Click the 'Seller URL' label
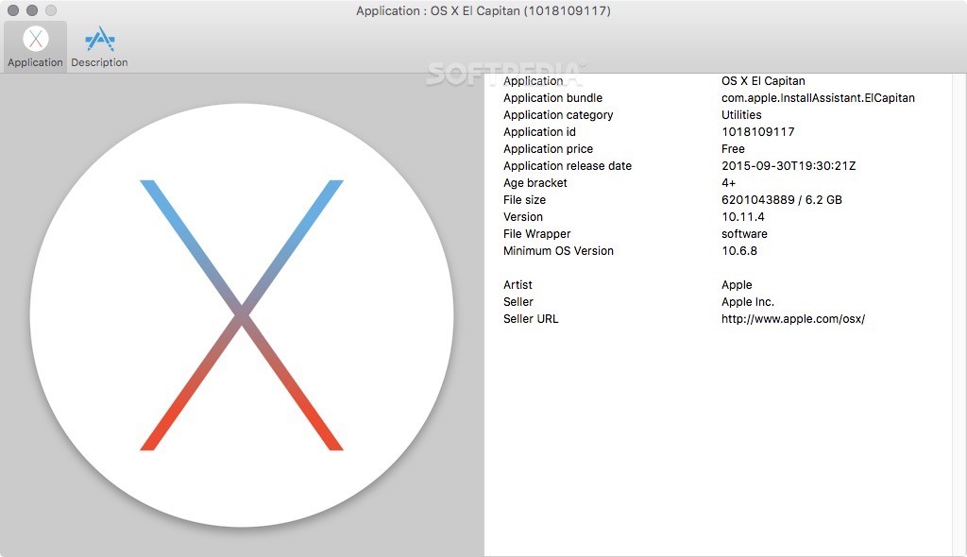967x557 pixels. point(531,319)
